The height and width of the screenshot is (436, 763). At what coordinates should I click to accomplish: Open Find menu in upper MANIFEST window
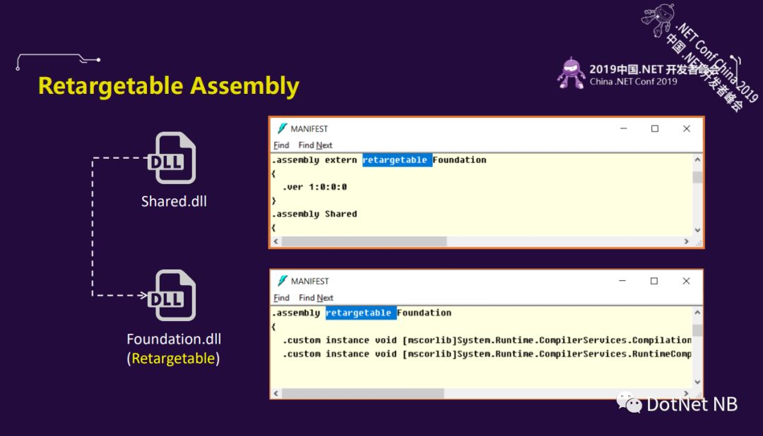[x=281, y=145]
